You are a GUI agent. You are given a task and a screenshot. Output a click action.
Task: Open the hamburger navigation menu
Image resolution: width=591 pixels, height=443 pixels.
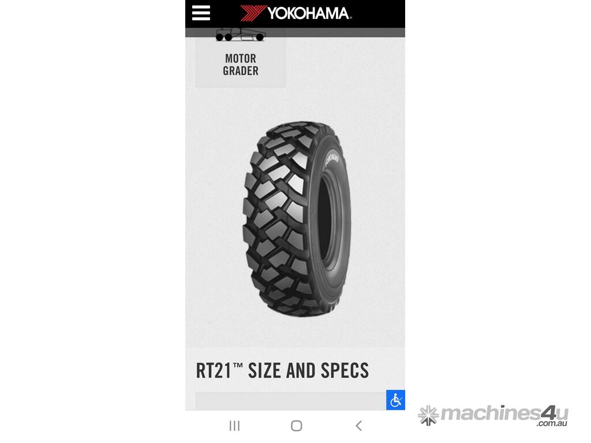(201, 13)
